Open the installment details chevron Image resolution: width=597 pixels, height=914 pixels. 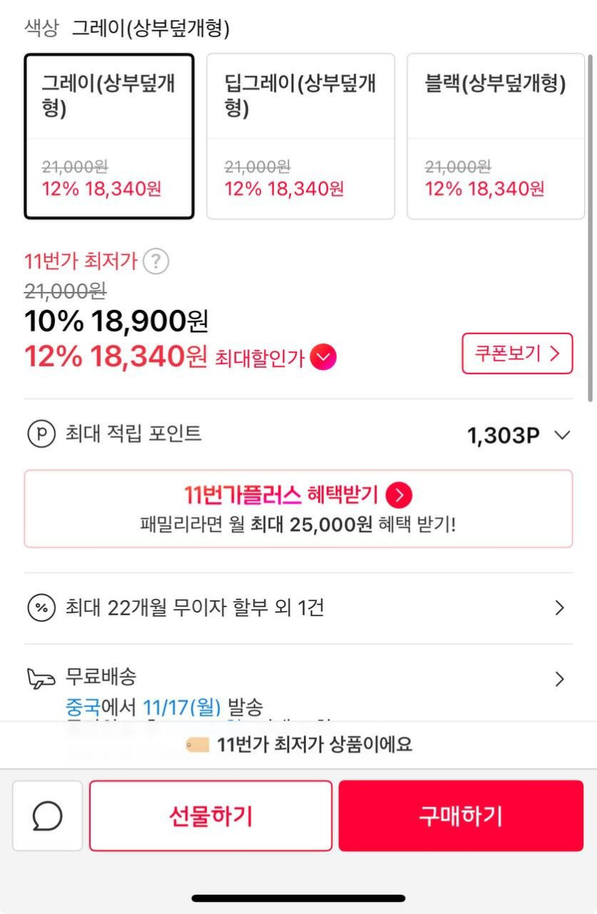click(560, 608)
